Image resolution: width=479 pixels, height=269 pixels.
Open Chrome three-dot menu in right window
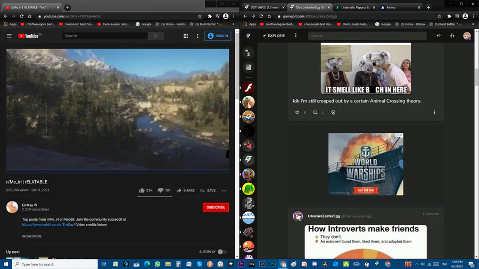pyautogui.click(x=473, y=16)
